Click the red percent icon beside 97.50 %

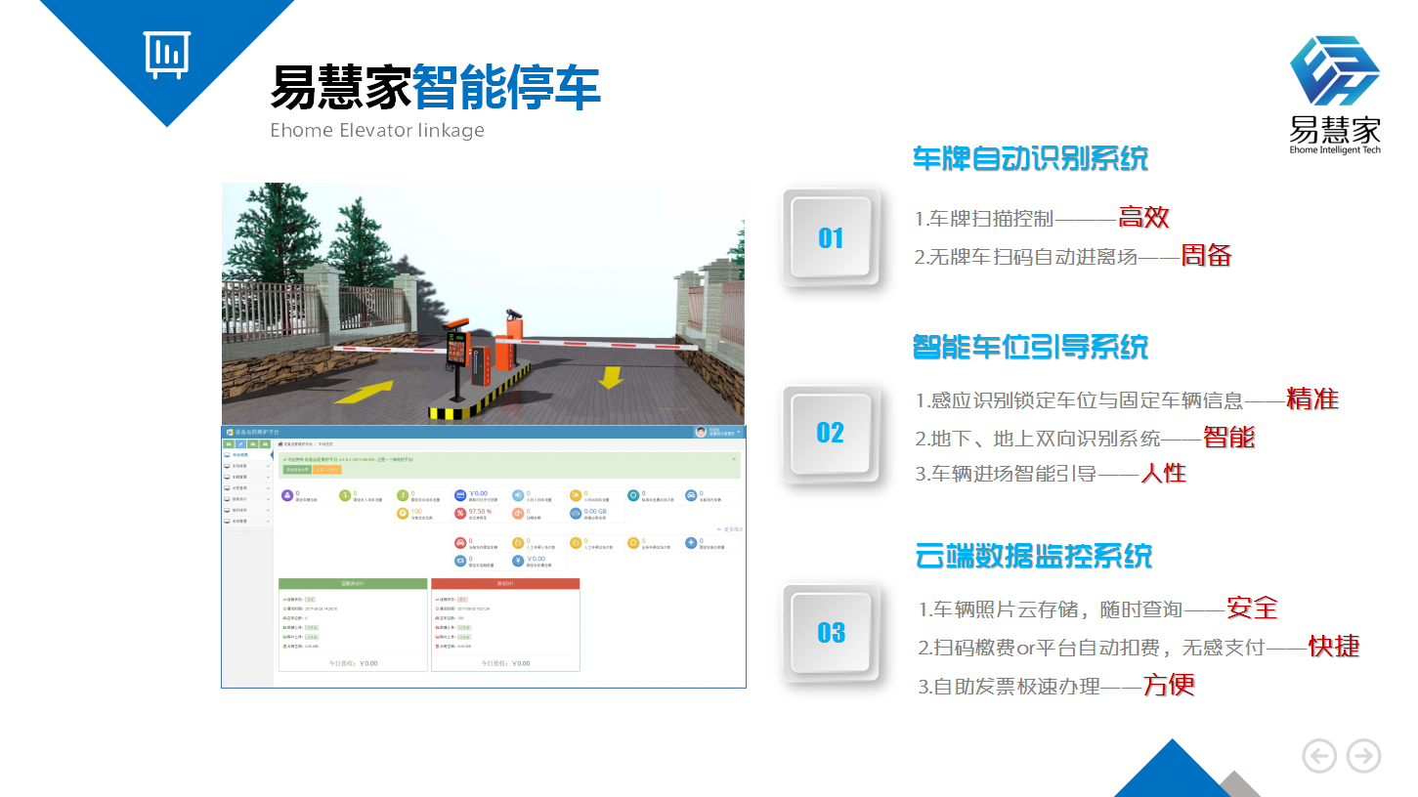click(x=460, y=513)
